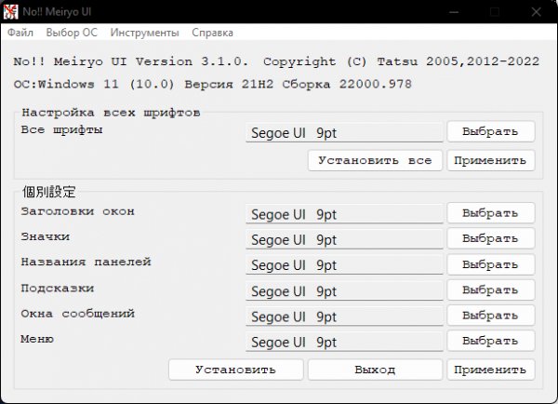Click Выбрать for Подсказки
This screenshot has width=558, height=404.
491,290
